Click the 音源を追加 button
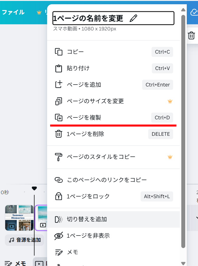 click(25, 240)
